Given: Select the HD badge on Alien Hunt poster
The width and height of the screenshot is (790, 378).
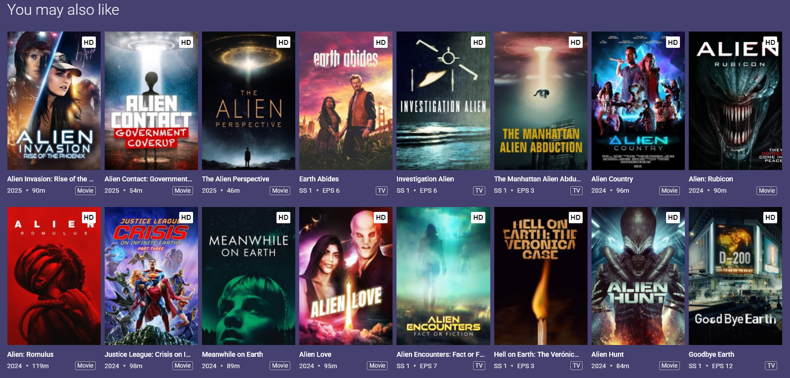Looking at the screenshot, I should coord(672,217).
